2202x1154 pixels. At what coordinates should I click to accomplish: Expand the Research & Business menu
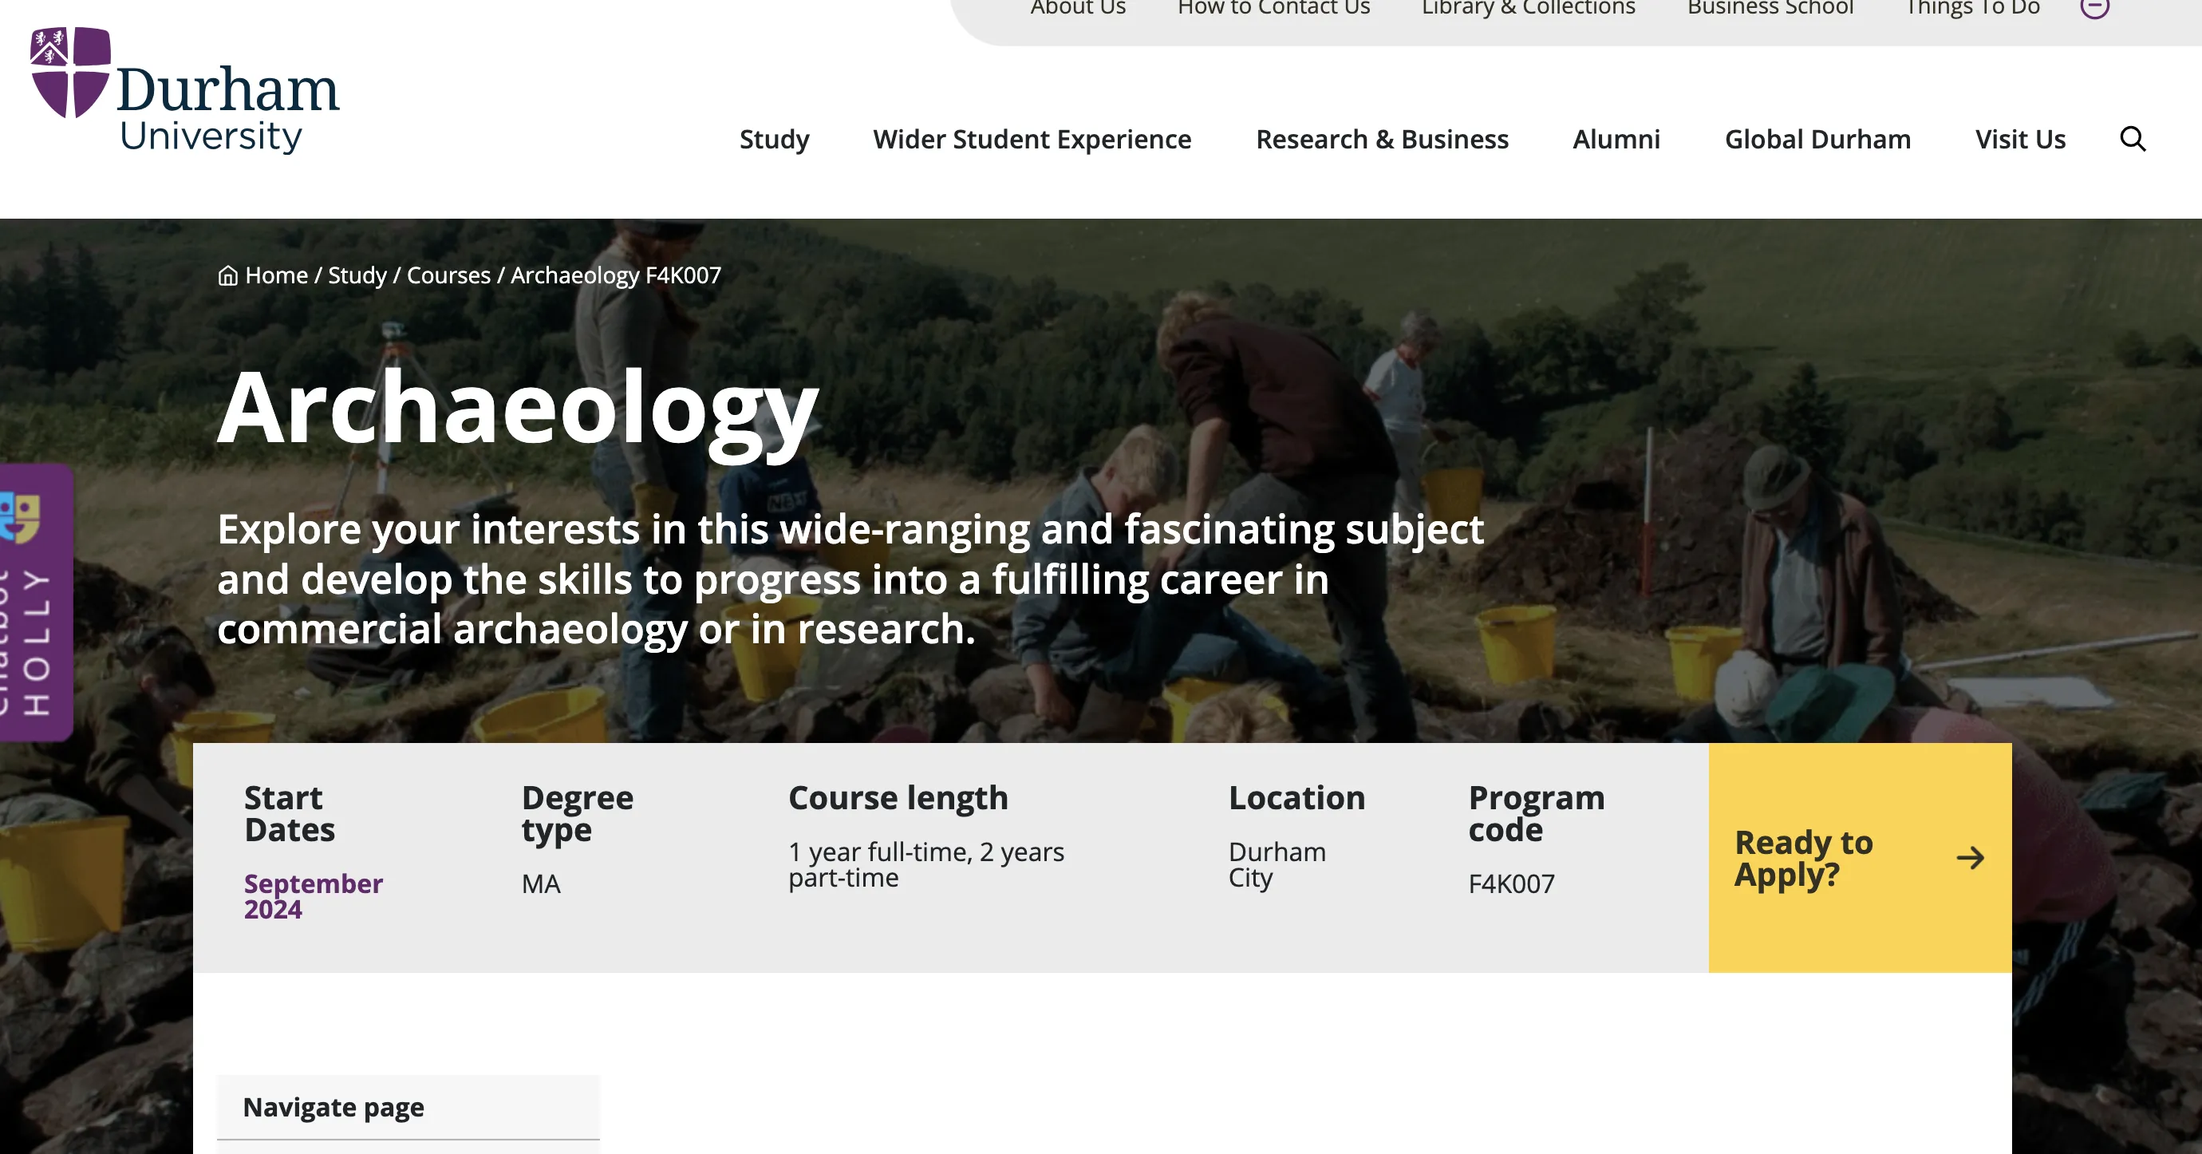tap(1381, 139)
